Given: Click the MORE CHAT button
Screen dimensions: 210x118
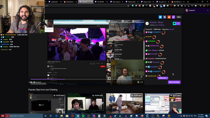Looking at the screenshot, I should coord(163,78).
